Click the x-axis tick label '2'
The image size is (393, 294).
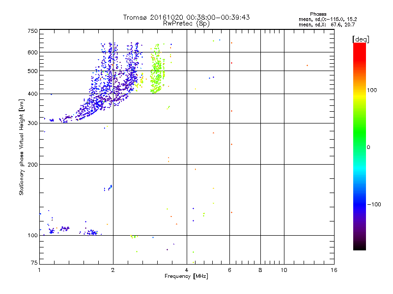tap(113, 270)
